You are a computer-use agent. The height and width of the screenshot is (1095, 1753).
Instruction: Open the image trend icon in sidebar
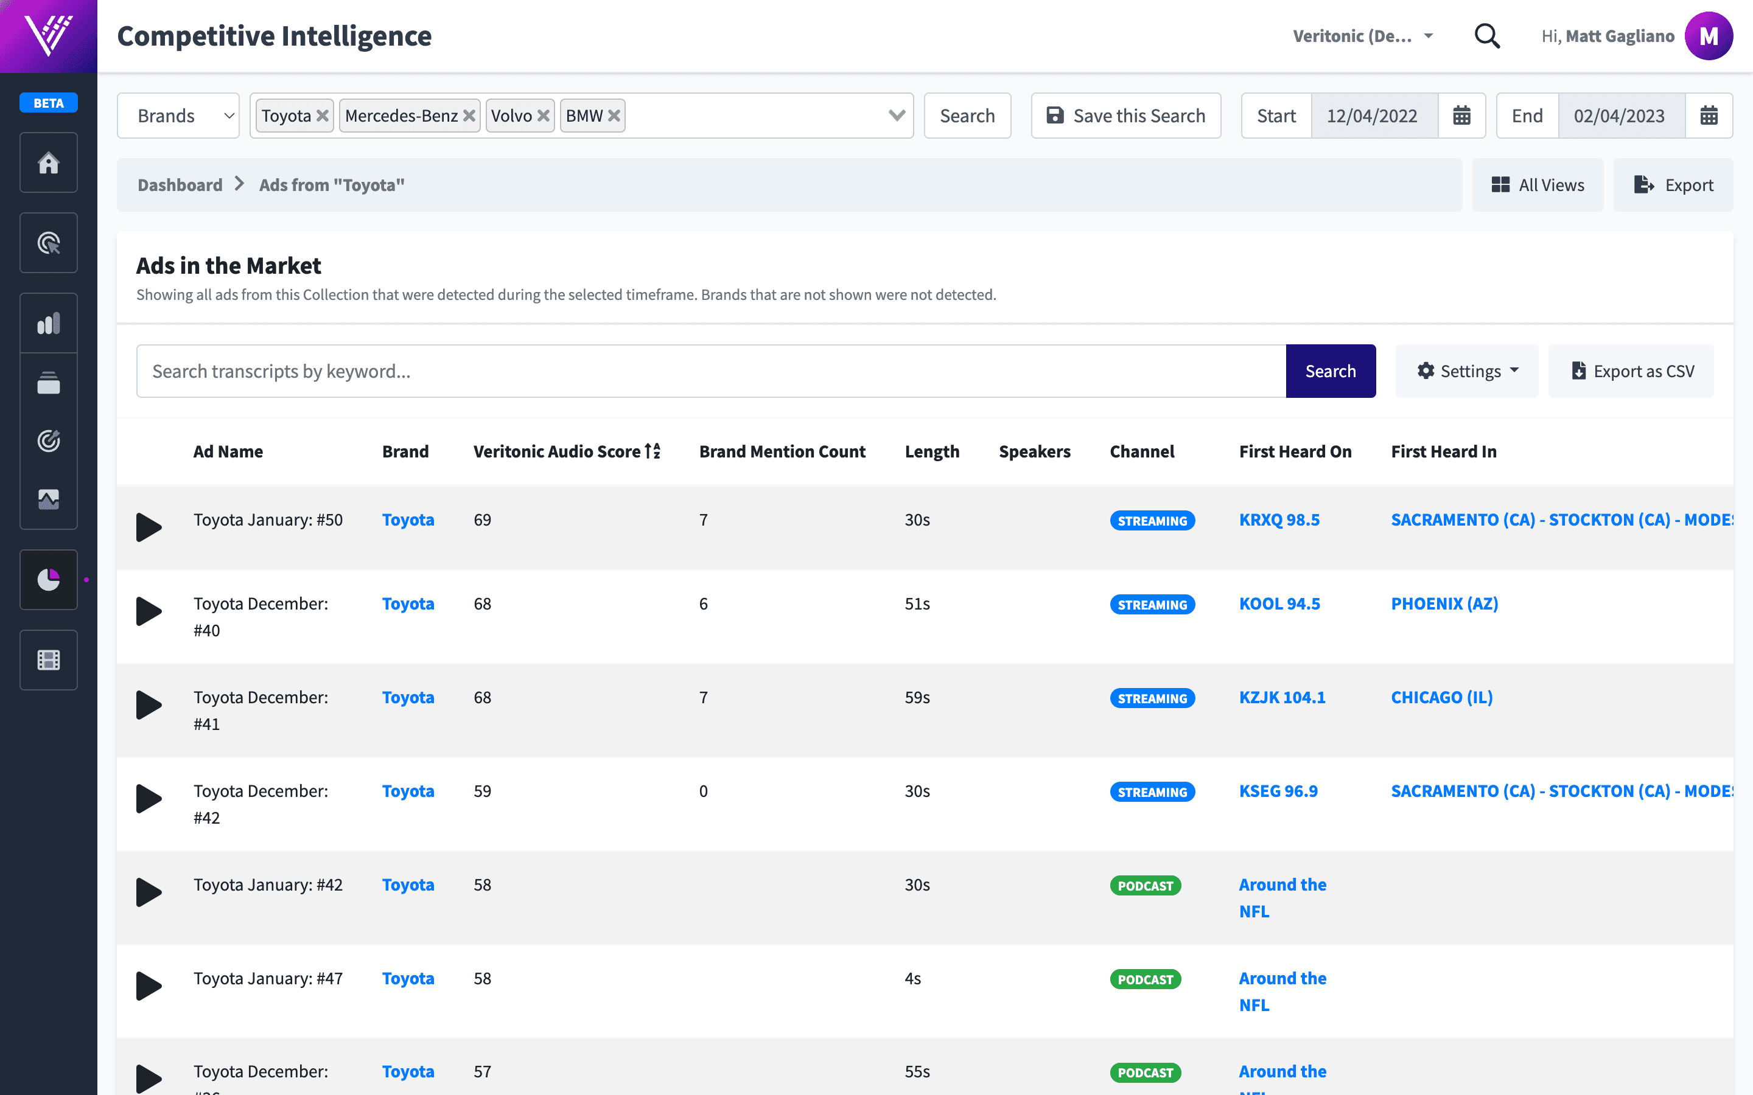coord(49,499)
